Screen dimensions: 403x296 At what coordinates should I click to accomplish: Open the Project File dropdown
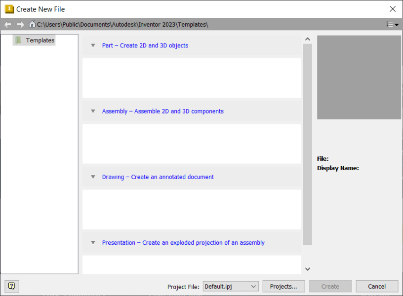pos(231,286)
